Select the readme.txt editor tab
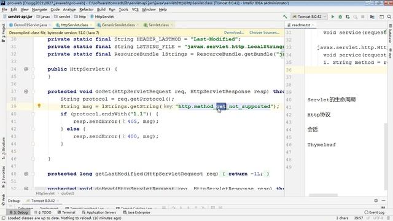The height and width of the screenshot is (221, 393). tap(301, 25)
